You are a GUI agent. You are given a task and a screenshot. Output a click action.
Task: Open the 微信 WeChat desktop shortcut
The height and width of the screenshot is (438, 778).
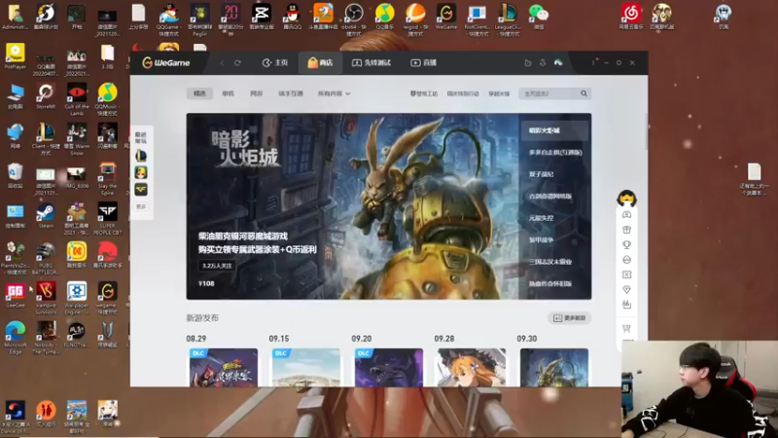click(539, 16)
